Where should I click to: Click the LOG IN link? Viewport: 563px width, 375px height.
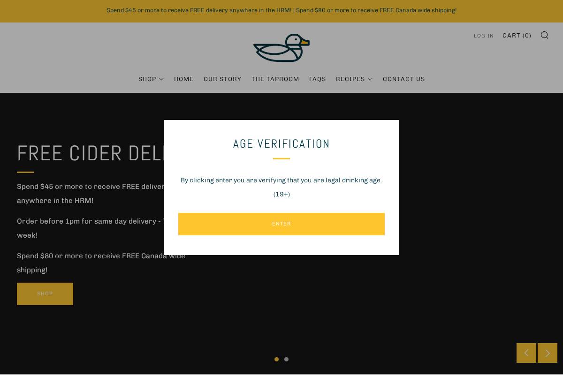(x=483, y=36)
